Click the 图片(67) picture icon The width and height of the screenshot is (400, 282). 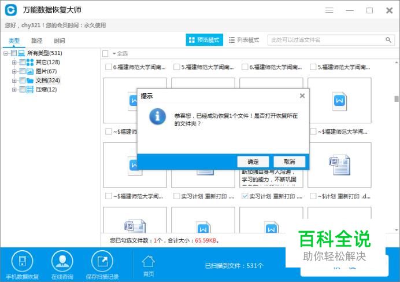point(30,71)
